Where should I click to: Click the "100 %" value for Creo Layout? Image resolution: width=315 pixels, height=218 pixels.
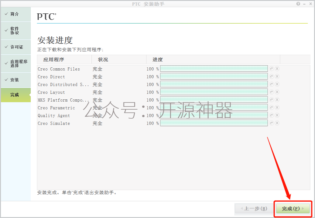click(x=152, y=92)
